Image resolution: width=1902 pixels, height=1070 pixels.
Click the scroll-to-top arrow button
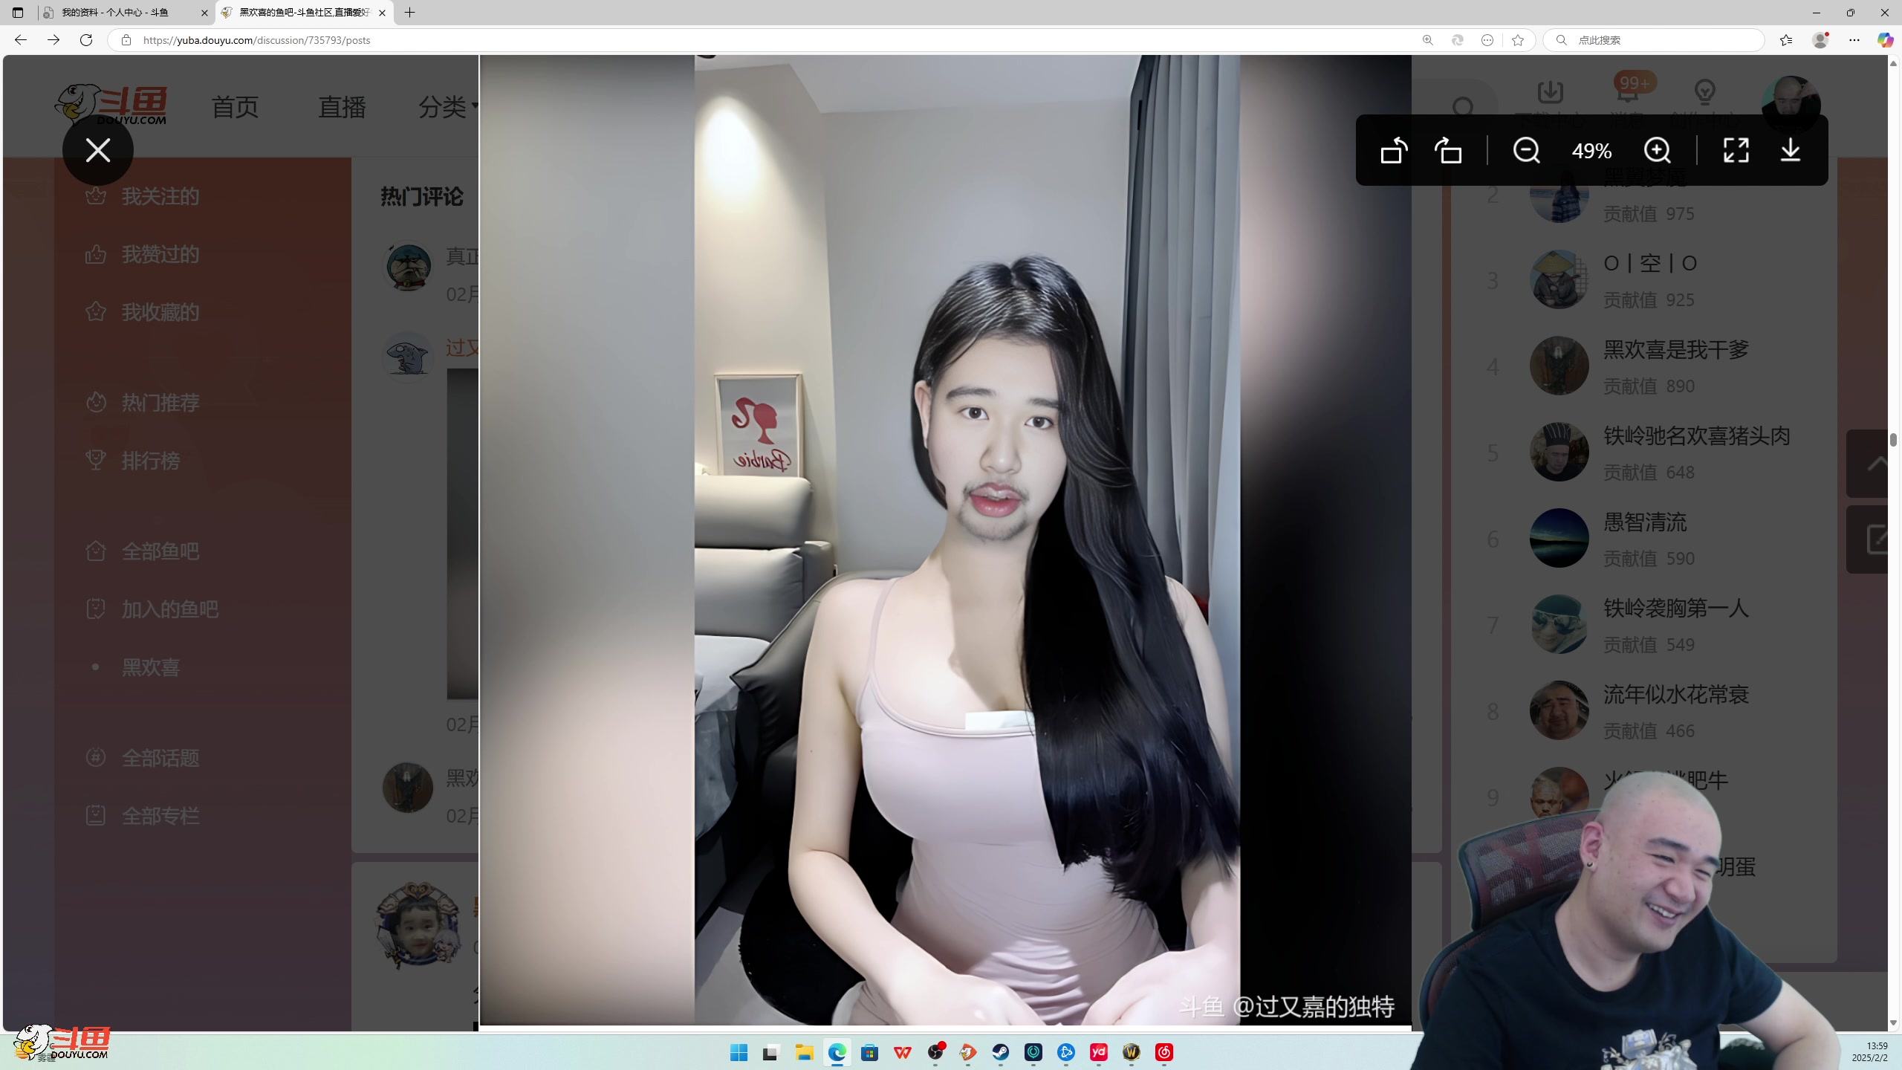pyautogui.click(x=1868, y=464)
